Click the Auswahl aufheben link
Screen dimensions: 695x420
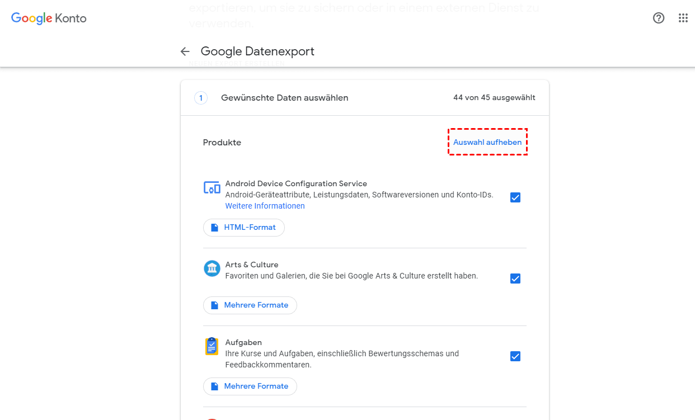[x=487, y=143]
